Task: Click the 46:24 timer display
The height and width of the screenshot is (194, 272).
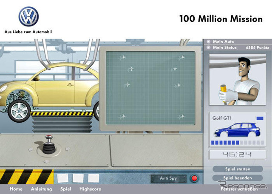Action: (238, 155)
